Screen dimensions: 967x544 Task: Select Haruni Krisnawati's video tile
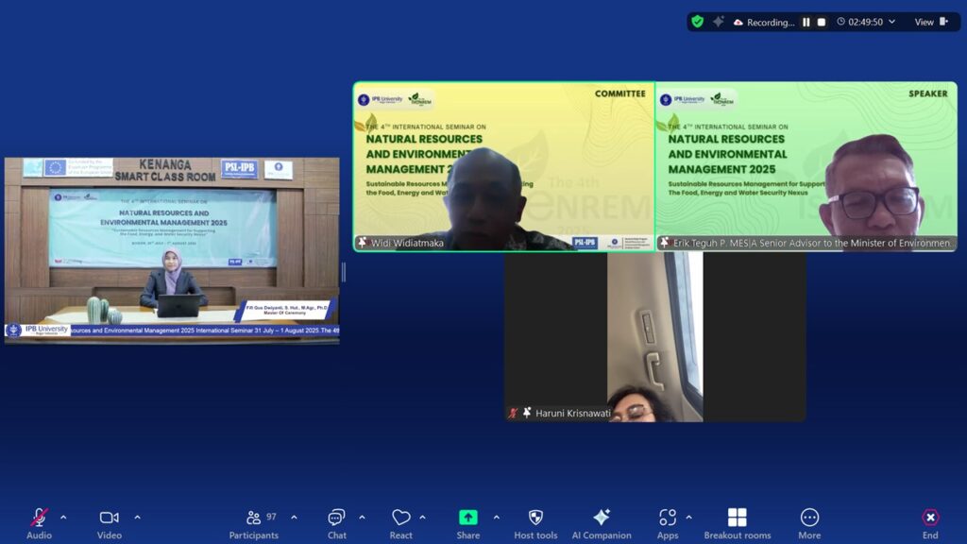(654, 336)
